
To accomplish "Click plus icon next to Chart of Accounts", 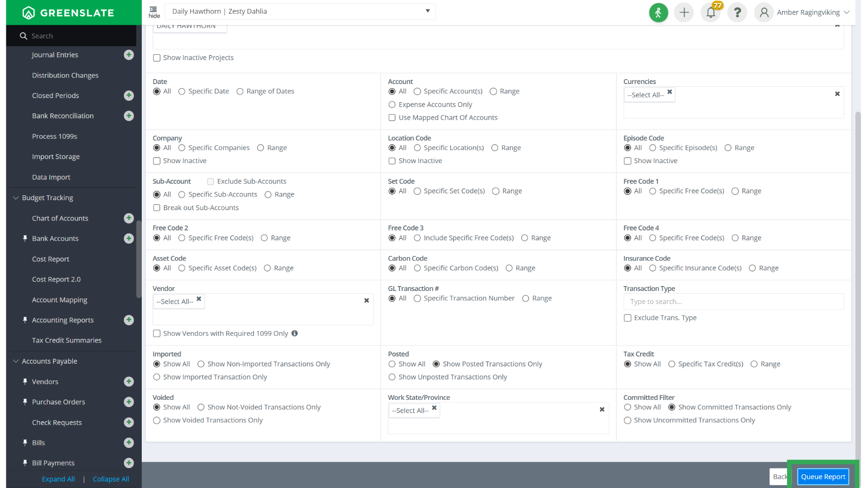I will coord(129,218).
